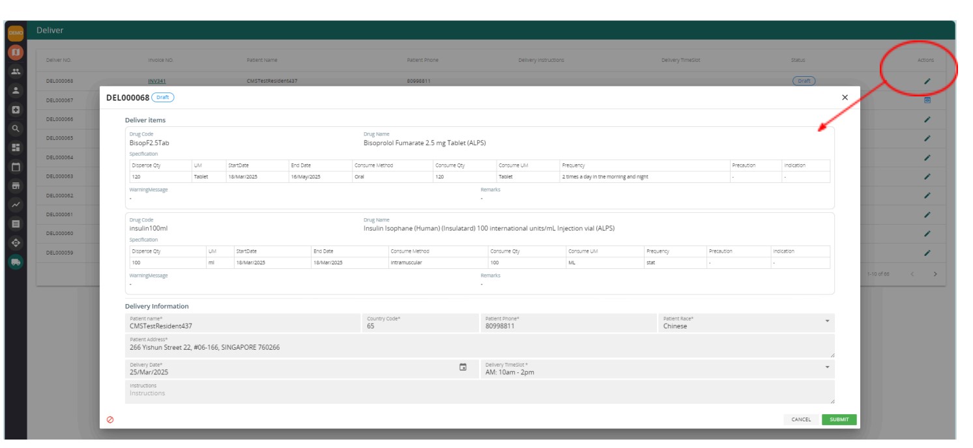Submit the delivery form

(x=839, y=419)
